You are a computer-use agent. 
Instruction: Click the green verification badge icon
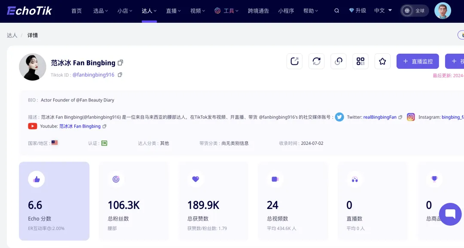pyautogui.click(x=104, y=143)
